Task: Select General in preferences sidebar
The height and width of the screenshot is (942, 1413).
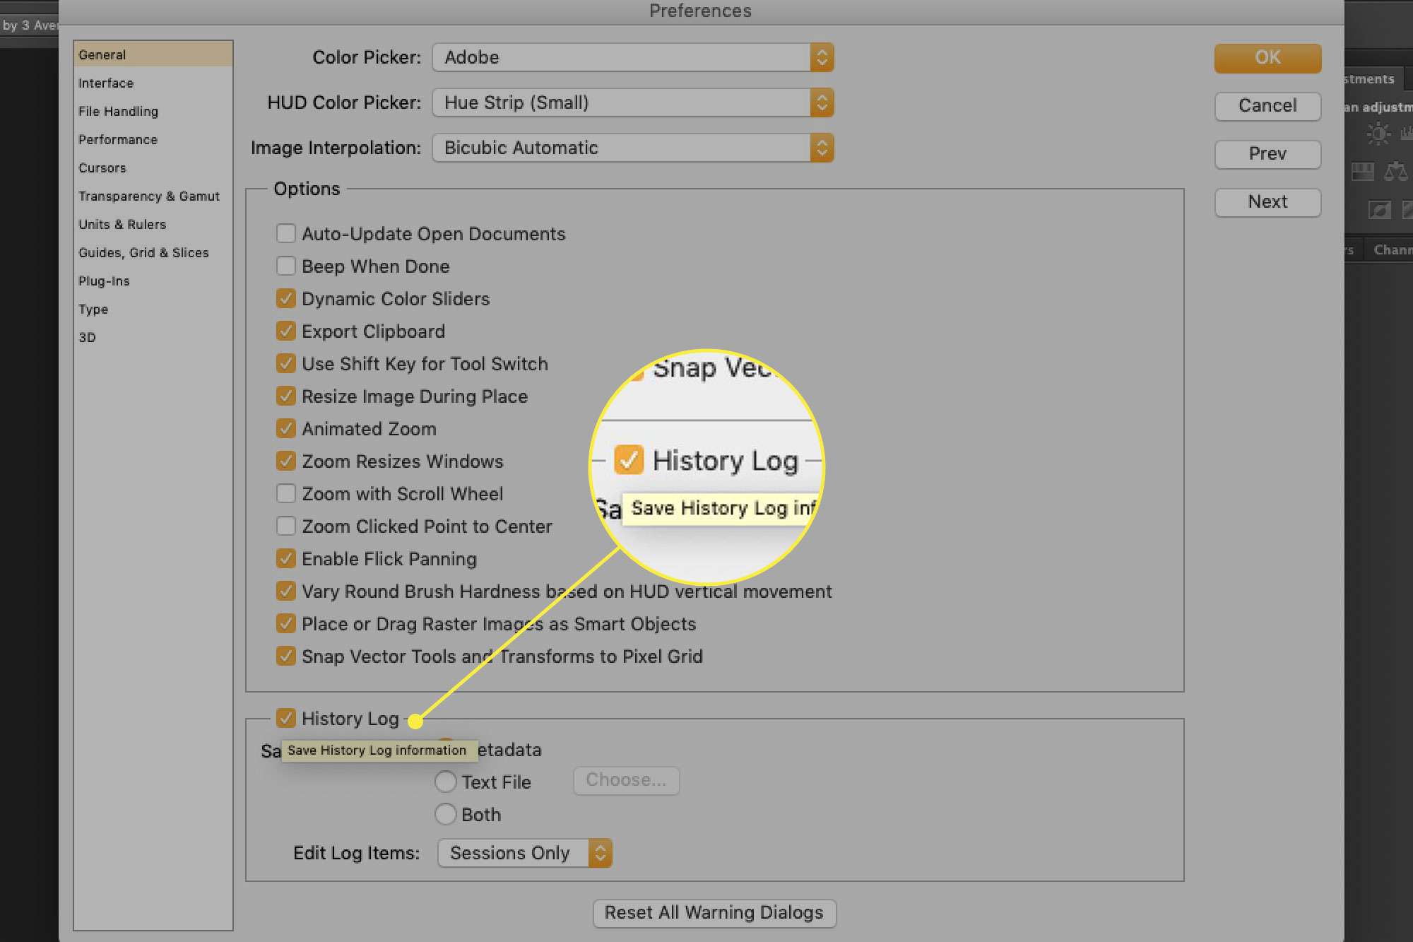Action: (153, 54)
